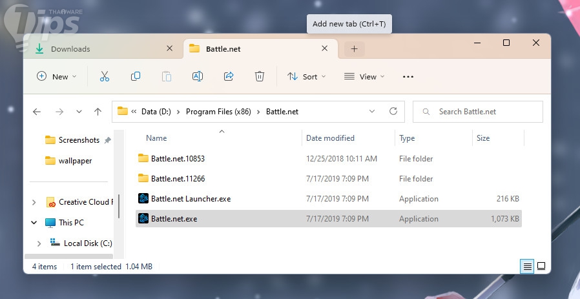580x299 pixels.
Task: Click the Share icon
Action: [x=229, y=77]
